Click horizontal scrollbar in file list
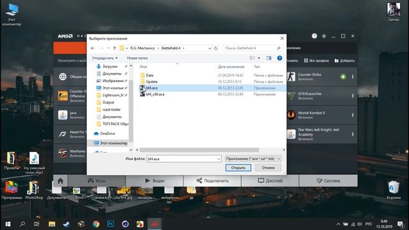This screenshot has width=409, height=230. pos(199,150)
